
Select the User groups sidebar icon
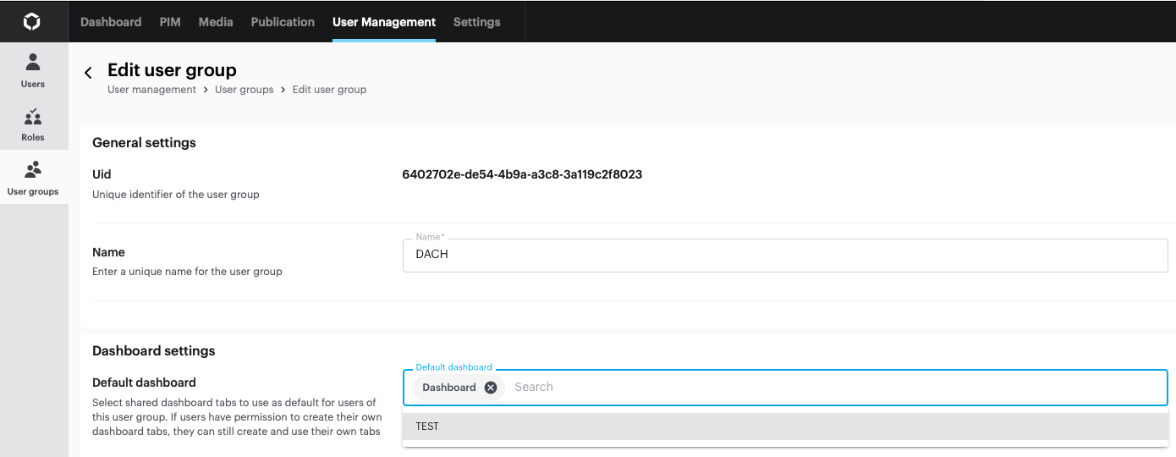pos(33,169)
